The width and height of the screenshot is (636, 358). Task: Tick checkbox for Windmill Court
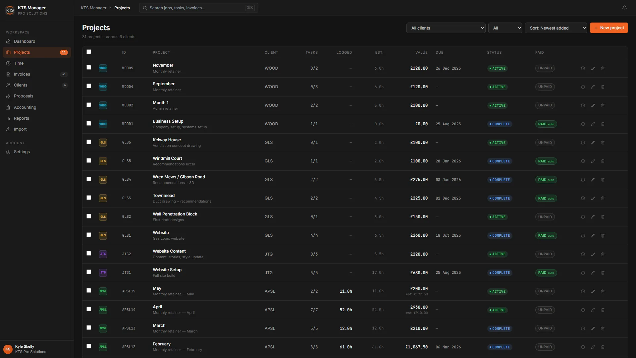click(x=89, y=160)
